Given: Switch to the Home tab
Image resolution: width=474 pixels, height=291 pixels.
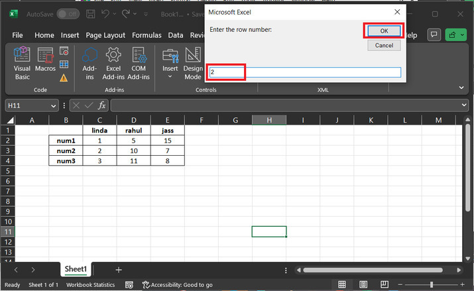Looking at the screenshot, I should 44,35.
